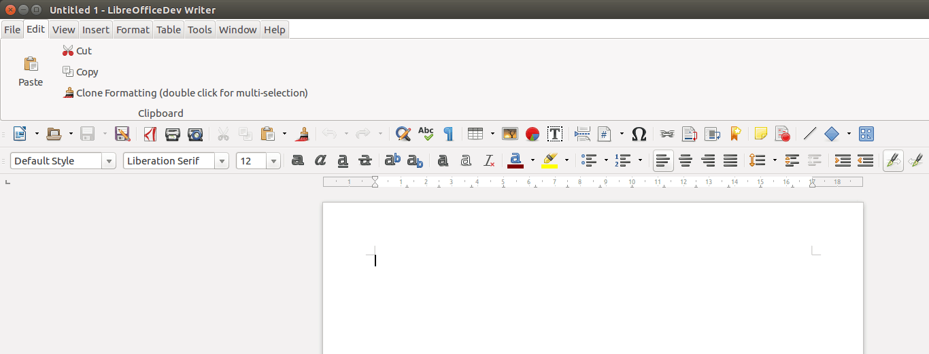The width and height of the screenshot is (929, 354).
Task: Click Clone Formatting (double click for multi-selection)
Action: pyautogui.click(x=185, y=93)
